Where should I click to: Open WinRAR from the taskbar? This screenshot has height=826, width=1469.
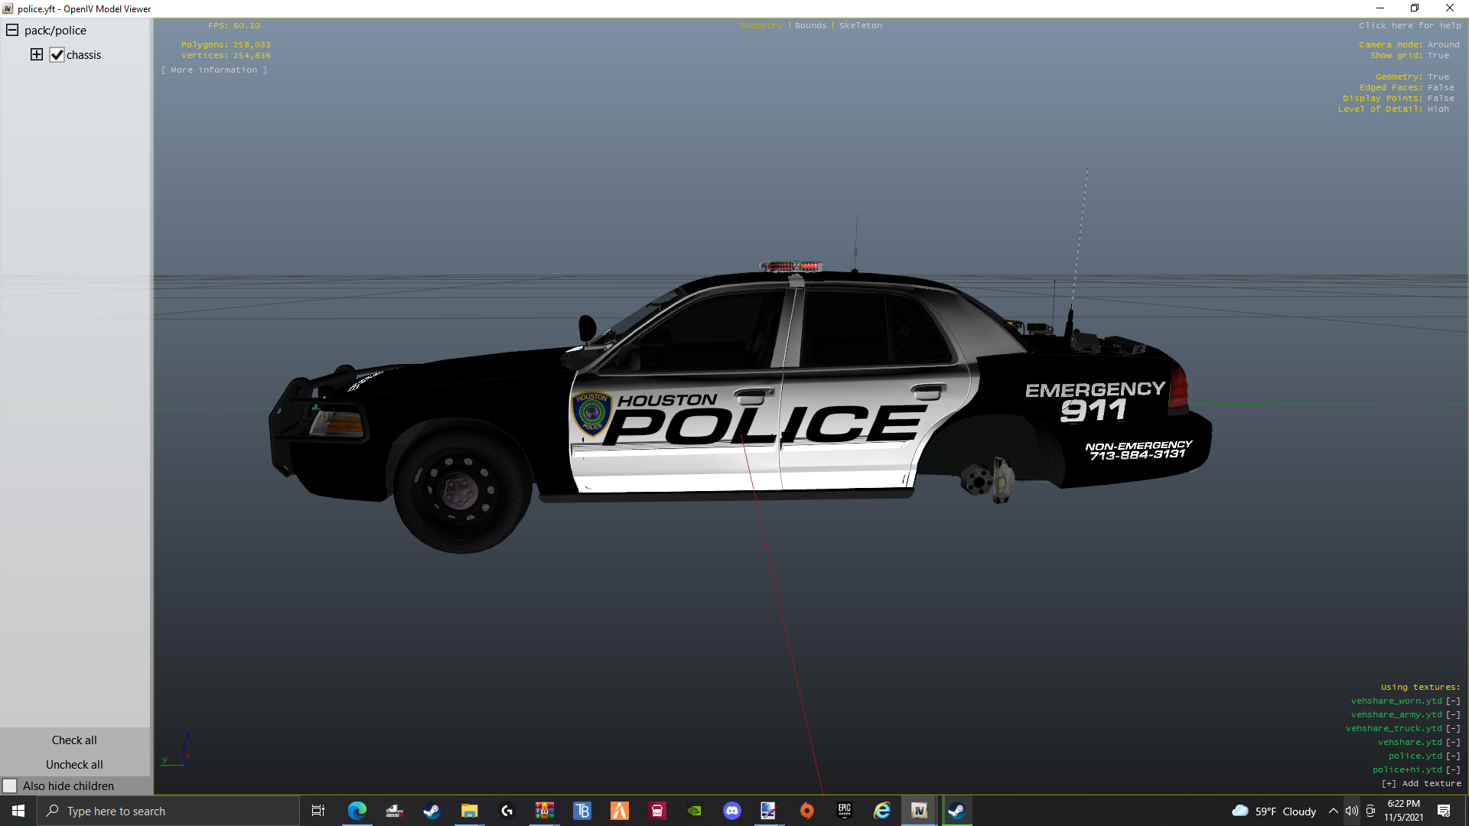point(544,811)
